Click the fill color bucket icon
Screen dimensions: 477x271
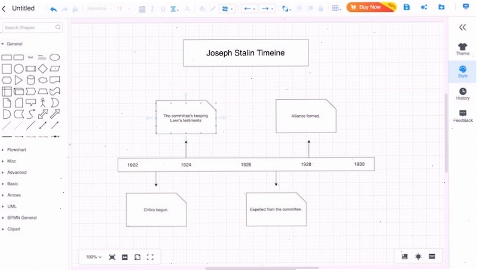202,9
